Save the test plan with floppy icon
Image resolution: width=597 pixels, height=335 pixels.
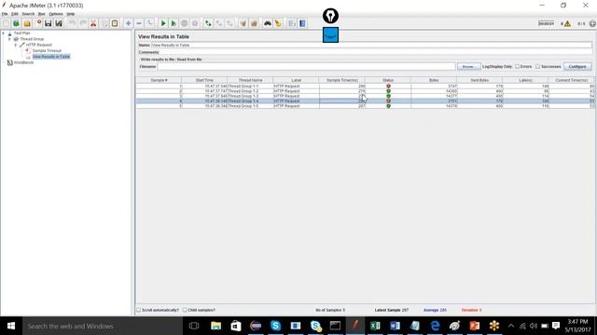click(x=48, y=23)
